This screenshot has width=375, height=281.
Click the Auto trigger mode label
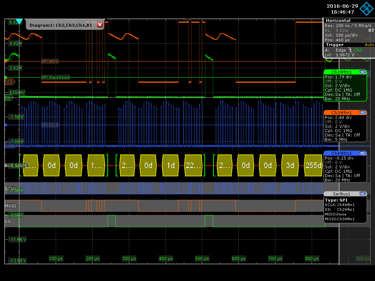pos(369,45)
